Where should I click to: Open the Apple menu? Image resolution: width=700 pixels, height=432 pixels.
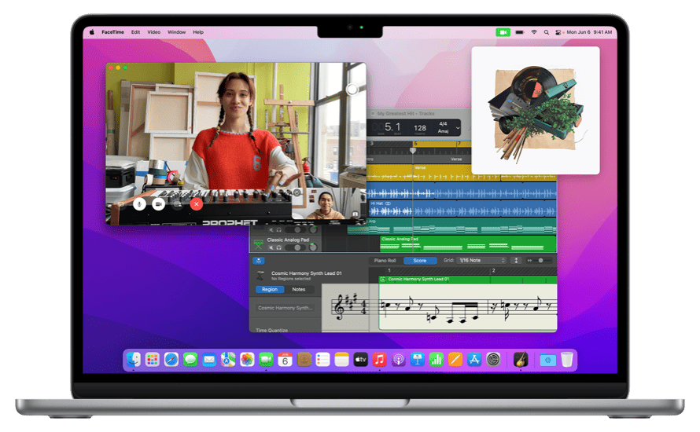91,32
